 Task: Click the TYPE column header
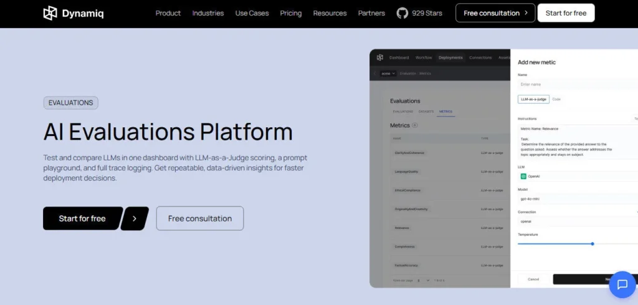(x=485, y=138)
